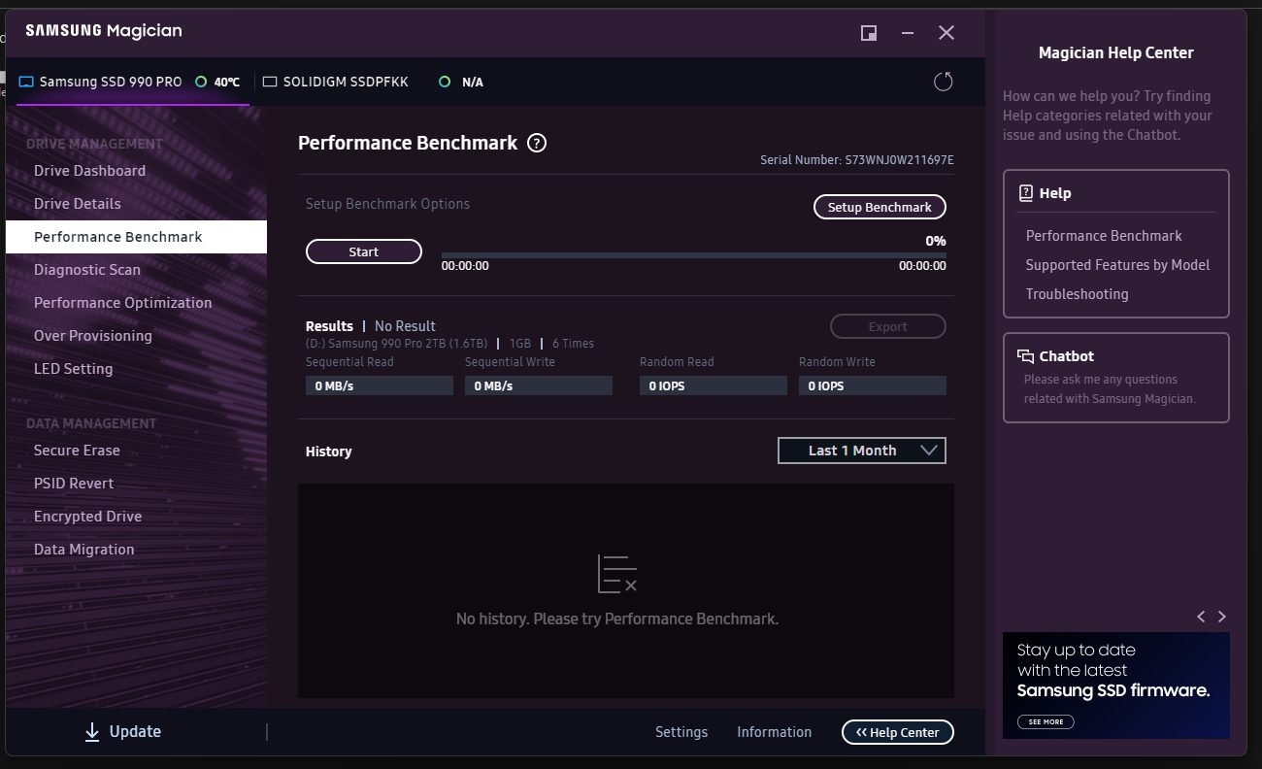This screenshot has height=769, width=1262.
Task: Select LED Setting in the sidebar
Action: 73,369
